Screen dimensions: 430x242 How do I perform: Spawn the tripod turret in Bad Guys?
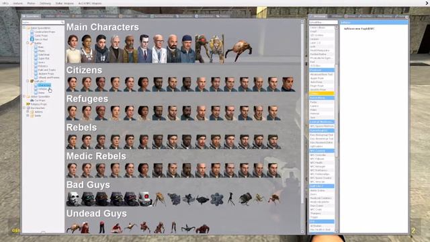coord(231,199)
